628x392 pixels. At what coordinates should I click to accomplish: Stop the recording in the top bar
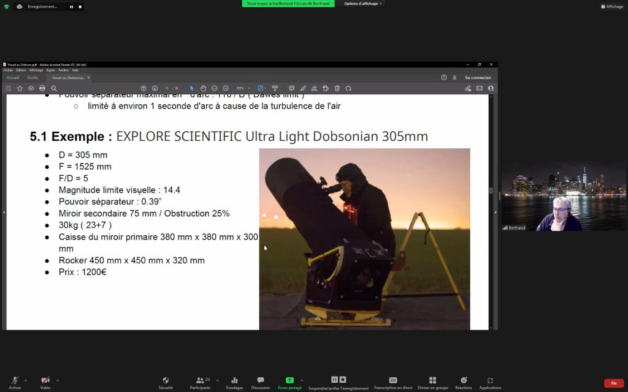click(x=80, y=7)
